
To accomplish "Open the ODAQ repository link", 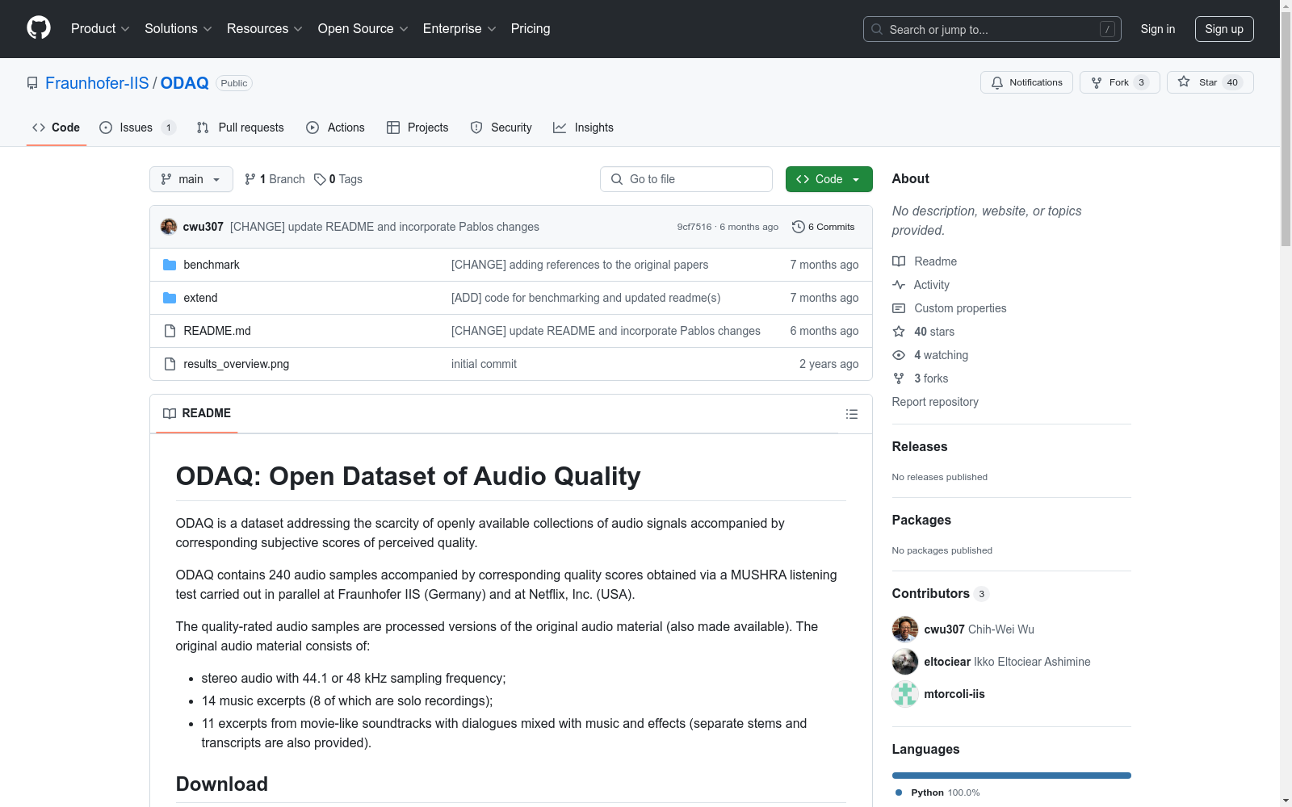I will [185, 83].
